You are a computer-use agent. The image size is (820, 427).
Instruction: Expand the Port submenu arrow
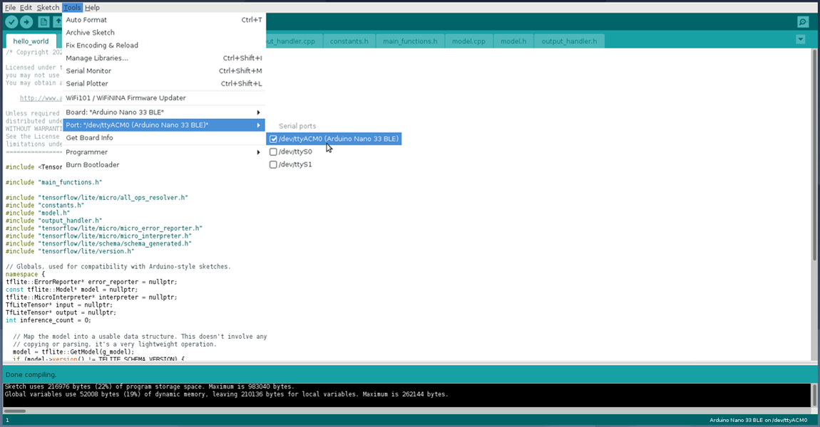point(258,125)
